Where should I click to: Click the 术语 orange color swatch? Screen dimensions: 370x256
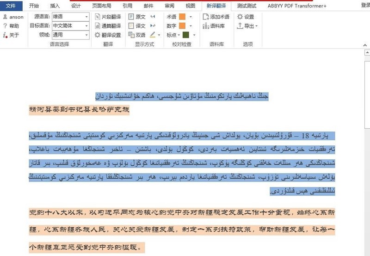[x=182, y=17]
